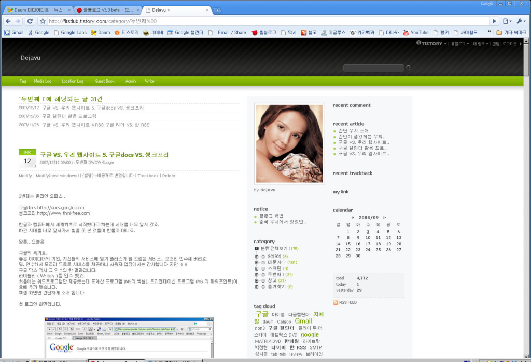Screen dimensions: 531x362
Task: Open the 다나와 bookmark
Action: click(x=389, y=33)
